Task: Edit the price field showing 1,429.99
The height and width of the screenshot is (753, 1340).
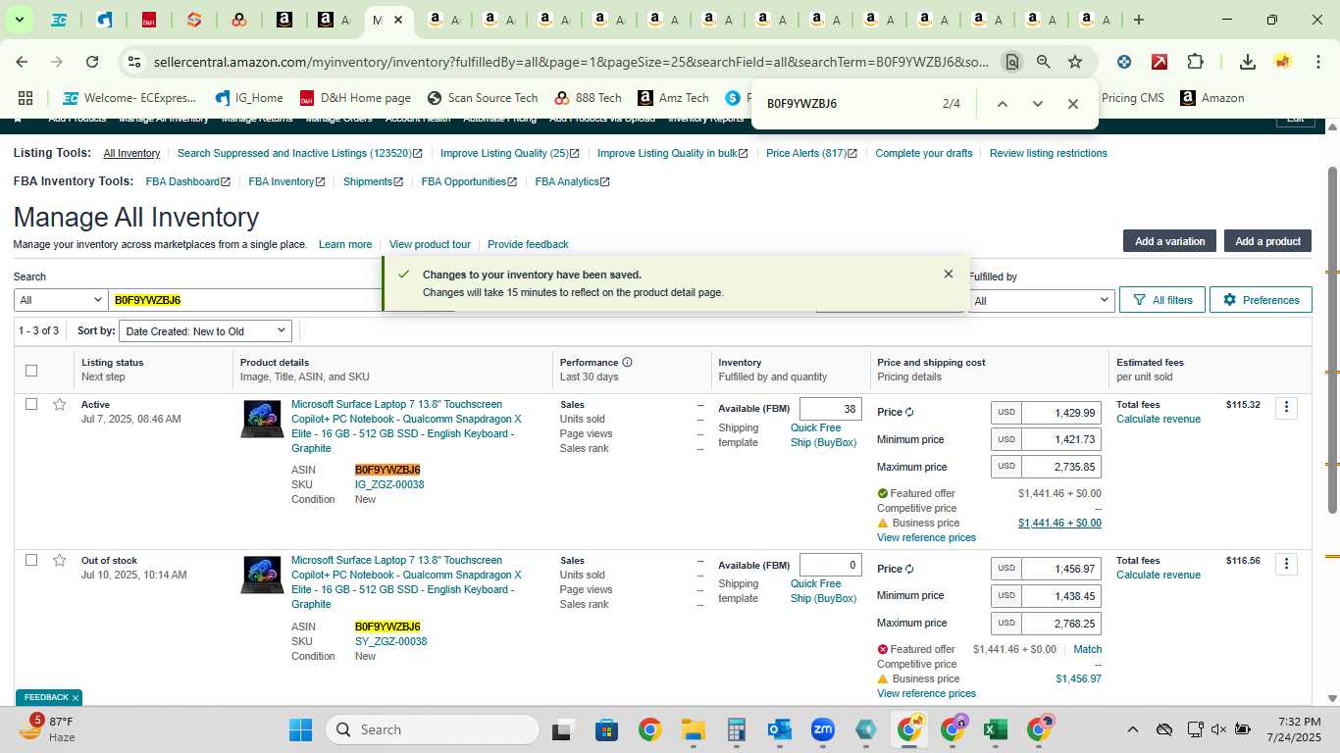Action: [1061, 413]
